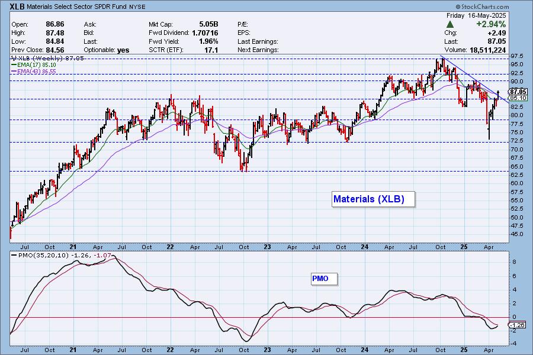The image size is (533, 355).
Task: Select the XLB ticker symbol in the title
Action: point(17,7)
